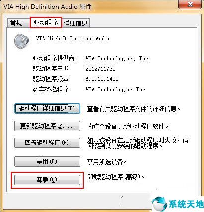Disable device with 禁用(D) button
The image size is (204, 212).
coord(47,161)
